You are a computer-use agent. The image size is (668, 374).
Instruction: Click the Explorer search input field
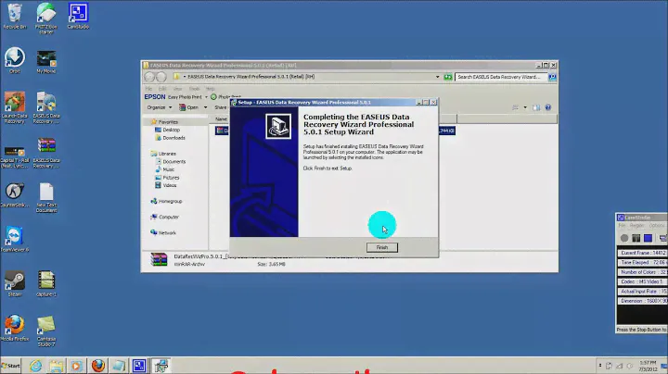tap(501, 77)
